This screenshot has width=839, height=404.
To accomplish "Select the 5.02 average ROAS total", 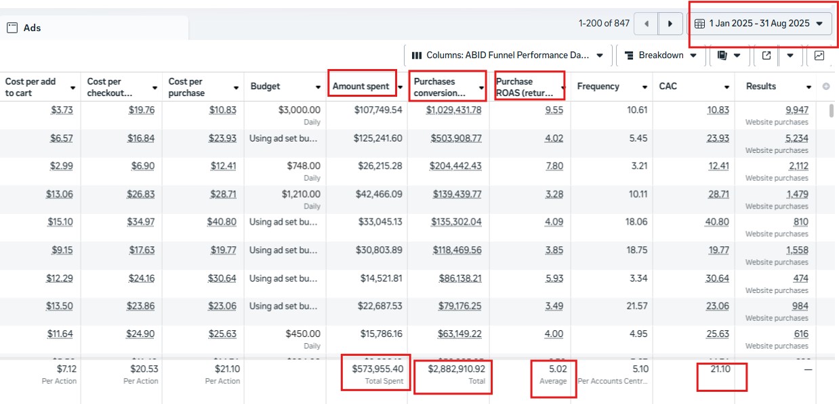I will (559, 369).
